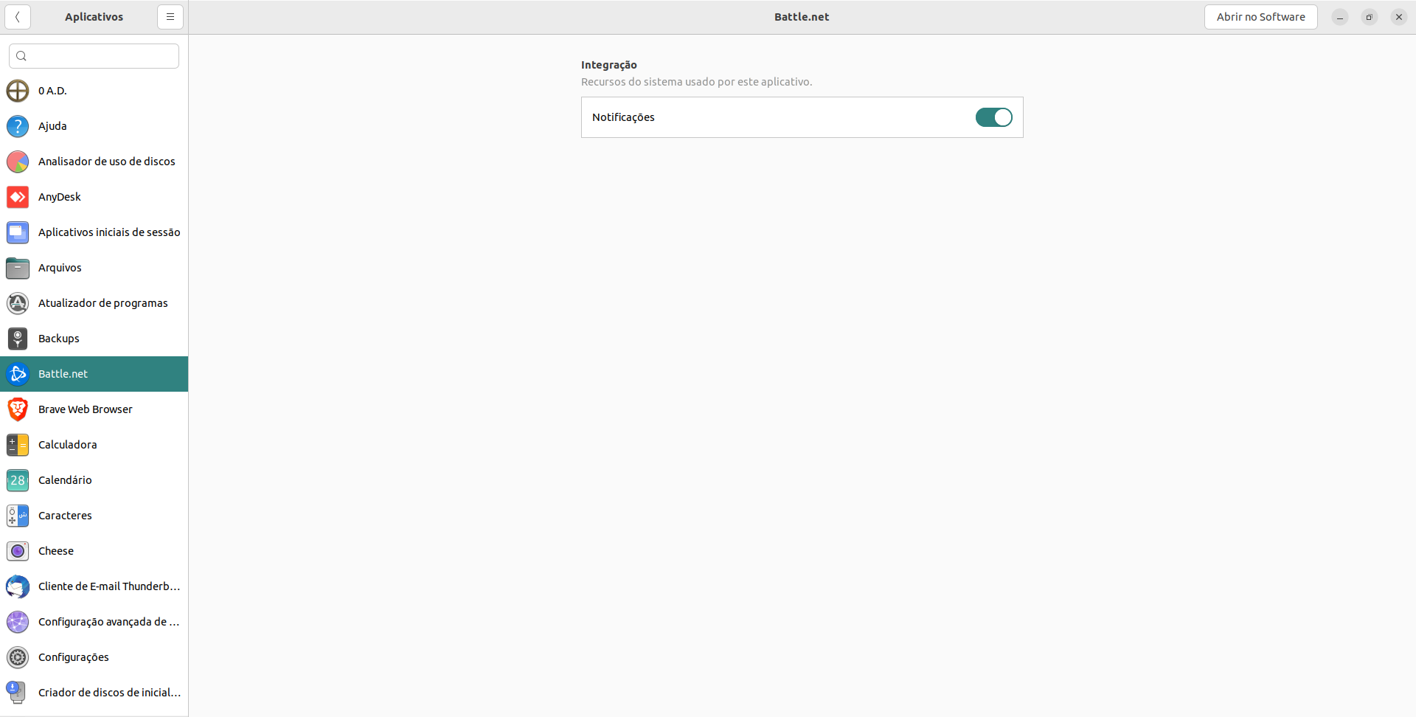The height and width of the screenshot is (717, 1416).
Task: Click the Backups safe icon
Action: pyautogui.click(x=18, y=339)
